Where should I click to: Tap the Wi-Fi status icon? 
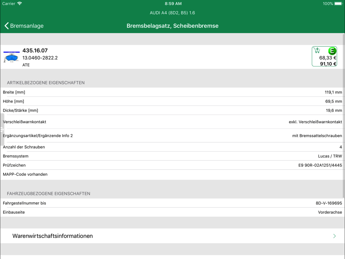click(x=20, y=3)
